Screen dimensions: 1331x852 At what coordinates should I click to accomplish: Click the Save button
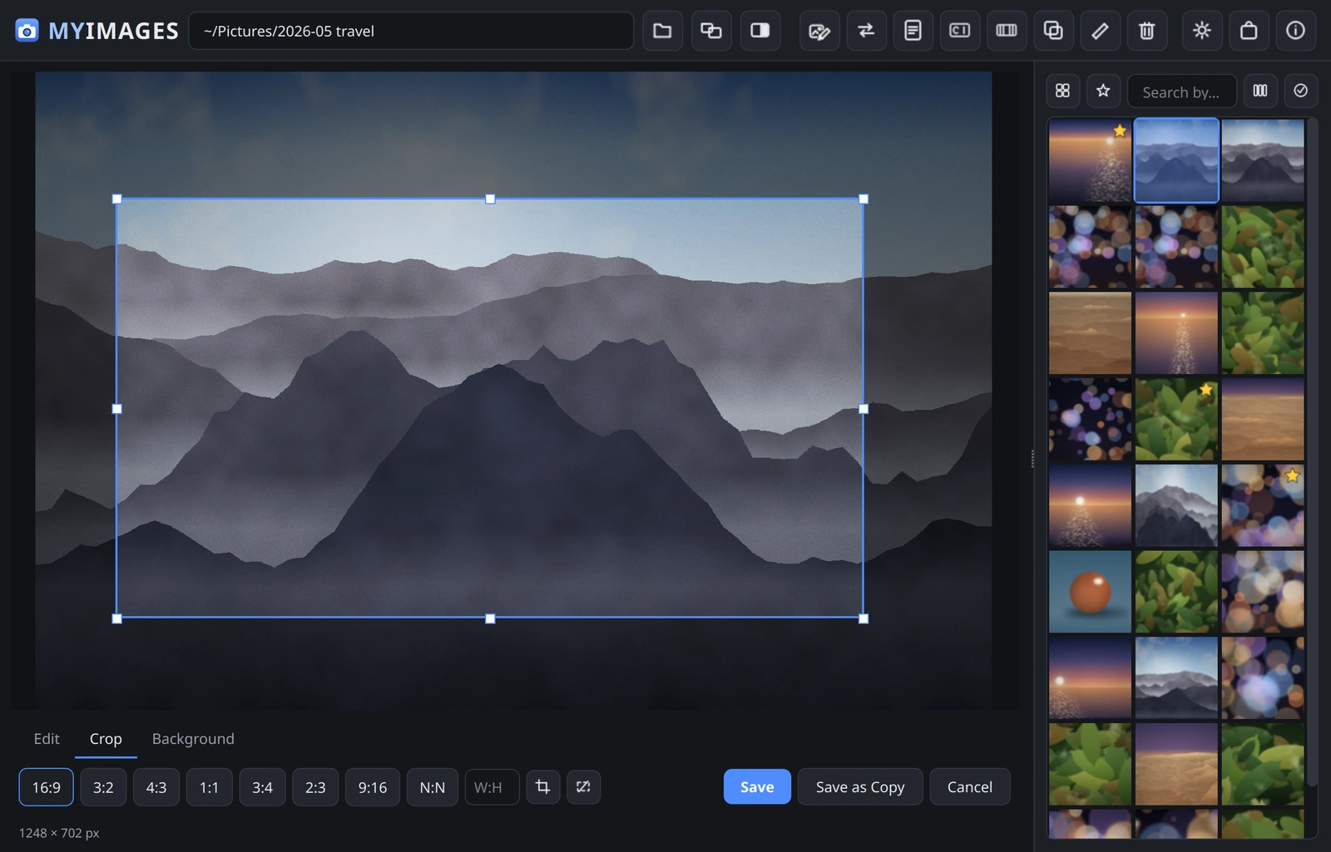(757, 787)
